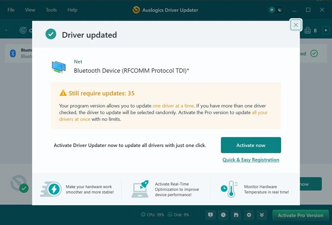332x225 pixels.
Task: Switch to dark theme moon icon
Action: click(x=280, y=10)
